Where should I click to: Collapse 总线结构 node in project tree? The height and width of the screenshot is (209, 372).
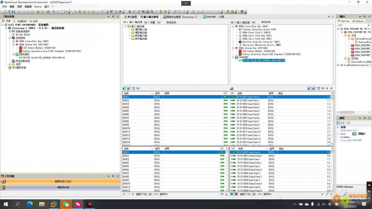(10, 38)
